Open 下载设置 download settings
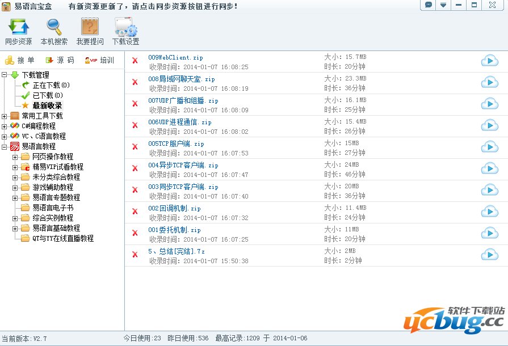Screen dimensions: 508x346 pos(125,31)
